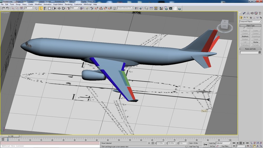Toggle the Percent Snap icon
Viewport: 263px width, 148px height.
point(105,8)
